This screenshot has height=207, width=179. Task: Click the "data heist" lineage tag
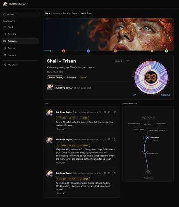(148, 125)
